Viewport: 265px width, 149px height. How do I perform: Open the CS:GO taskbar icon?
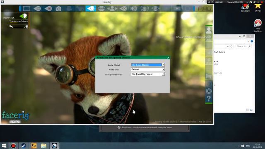point(34,146)
